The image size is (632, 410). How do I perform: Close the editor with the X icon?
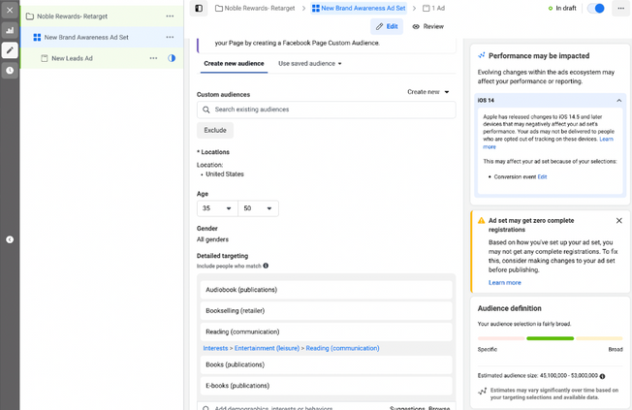10,10
